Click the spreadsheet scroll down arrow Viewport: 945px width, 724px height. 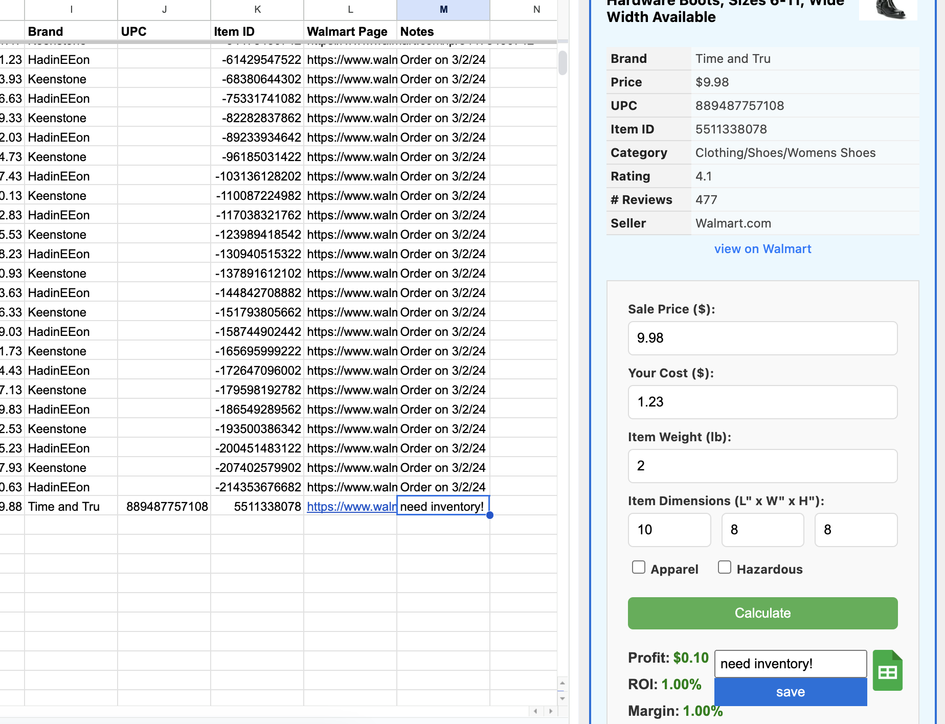pos(562,698)
